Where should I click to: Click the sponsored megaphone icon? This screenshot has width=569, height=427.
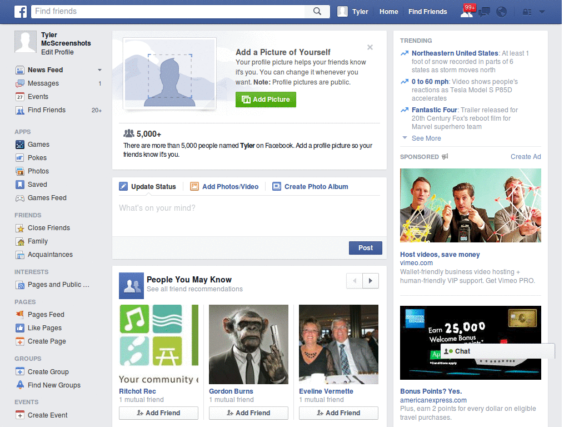[x=445, y=156]
